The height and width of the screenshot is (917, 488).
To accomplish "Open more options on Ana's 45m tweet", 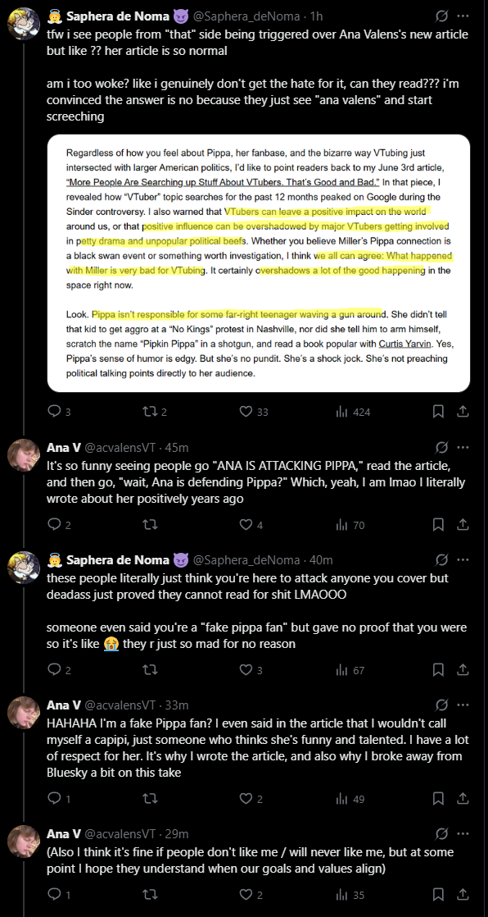I will click(463, 448).
